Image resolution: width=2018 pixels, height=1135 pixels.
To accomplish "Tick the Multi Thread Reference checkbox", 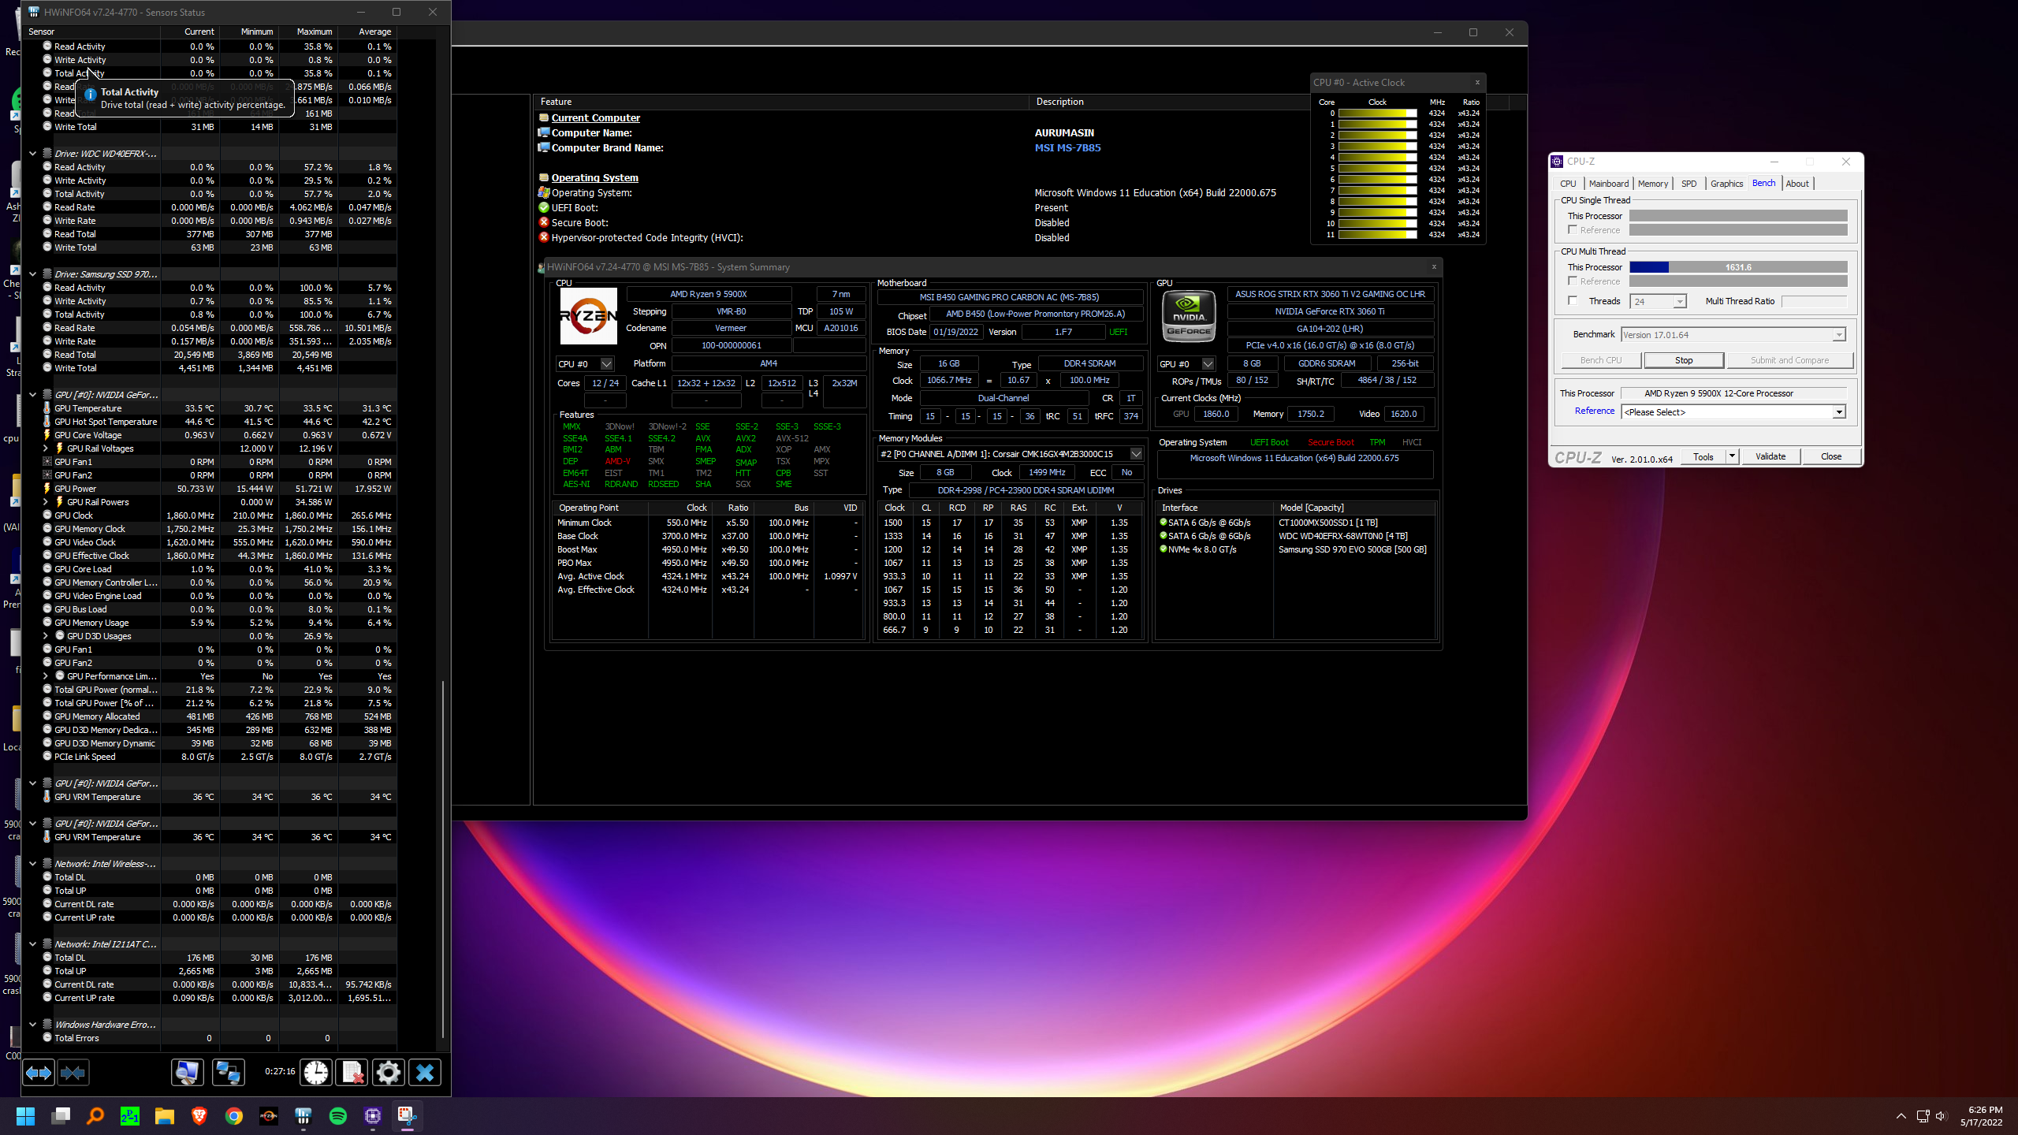I will 1573,281.
